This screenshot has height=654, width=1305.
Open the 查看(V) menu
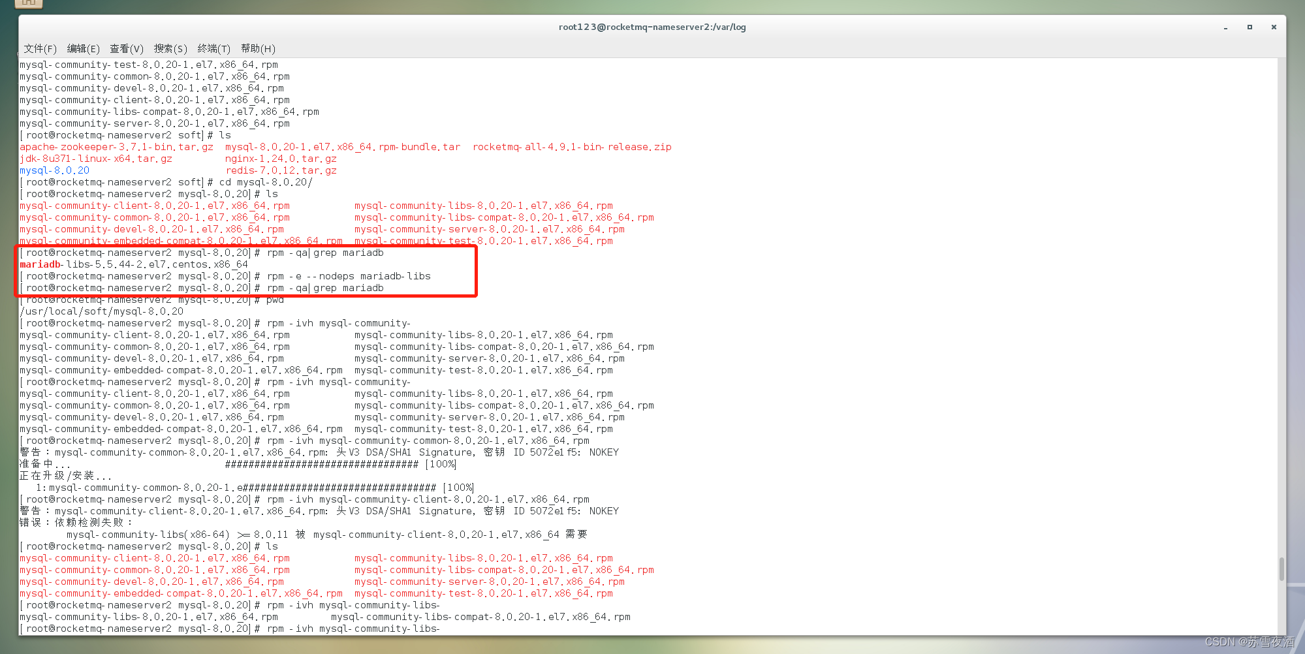(x=126, y=48)
